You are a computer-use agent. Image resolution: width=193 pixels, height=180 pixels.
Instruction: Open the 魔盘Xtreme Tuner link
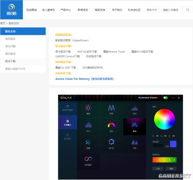click(114, 51)
